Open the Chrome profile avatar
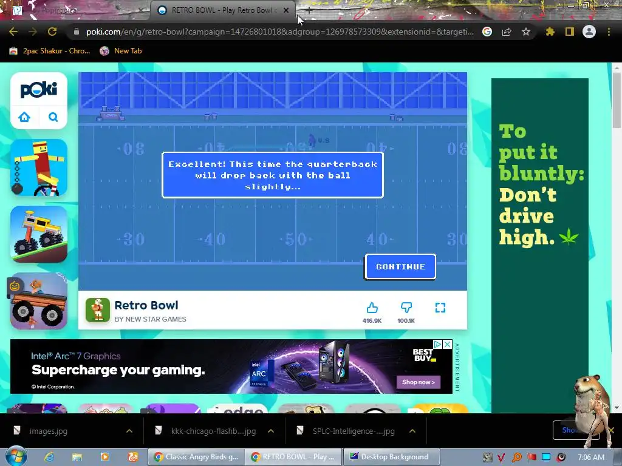622x466 pixels. 589,32
